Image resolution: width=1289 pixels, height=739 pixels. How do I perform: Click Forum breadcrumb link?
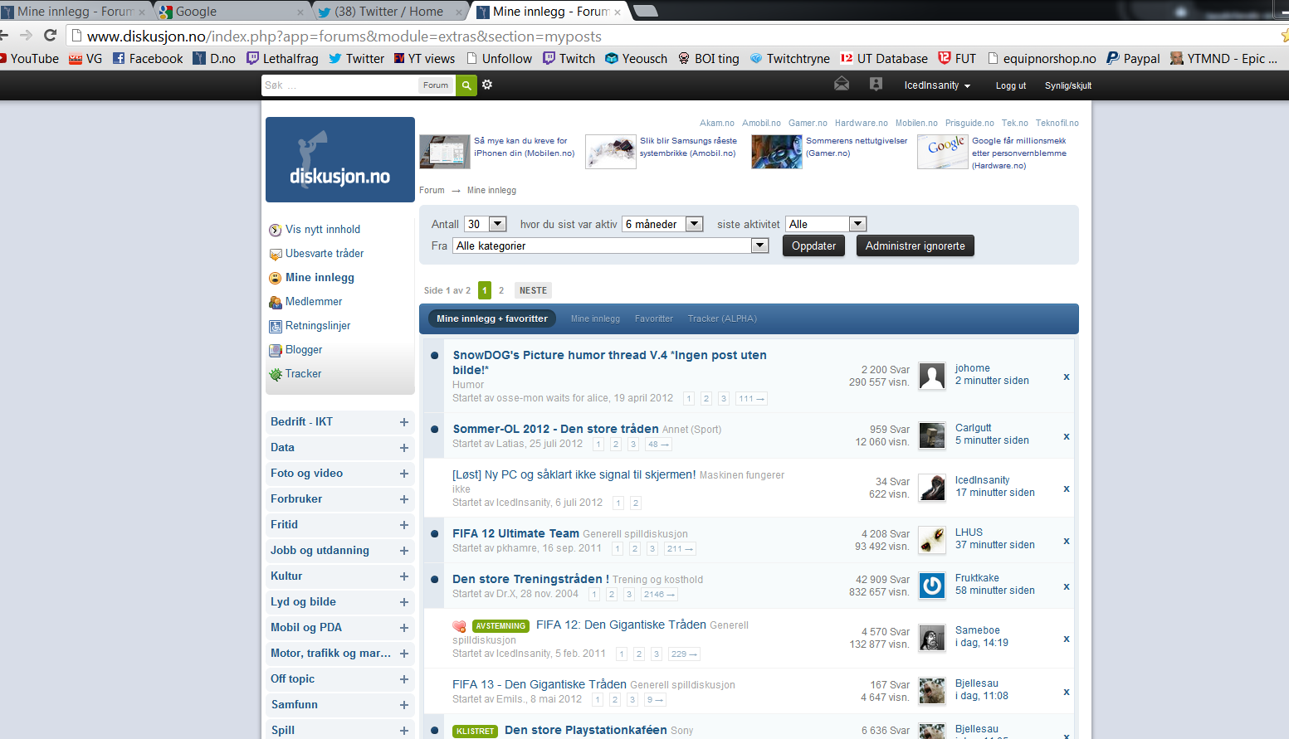click(x=432, y=190)
